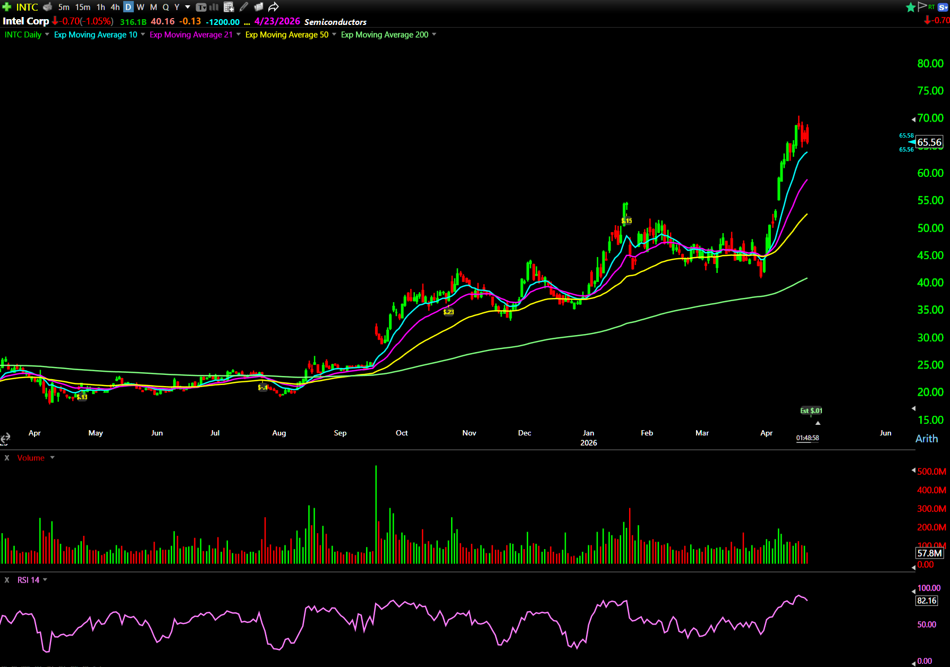Close the Volume pane with X

tap(7, 458)
